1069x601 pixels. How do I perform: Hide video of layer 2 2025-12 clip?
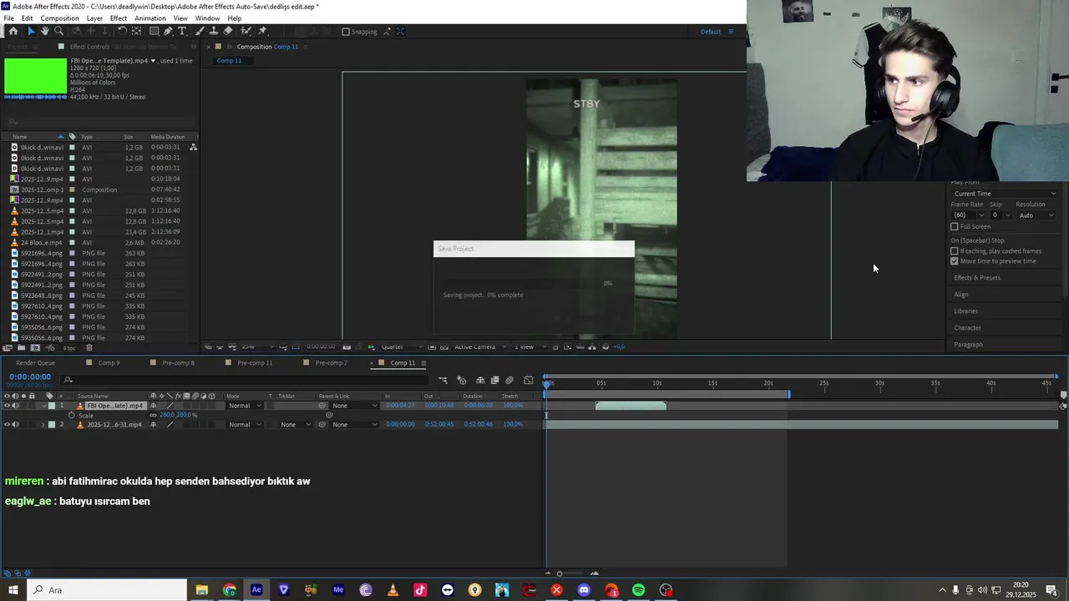7,424
